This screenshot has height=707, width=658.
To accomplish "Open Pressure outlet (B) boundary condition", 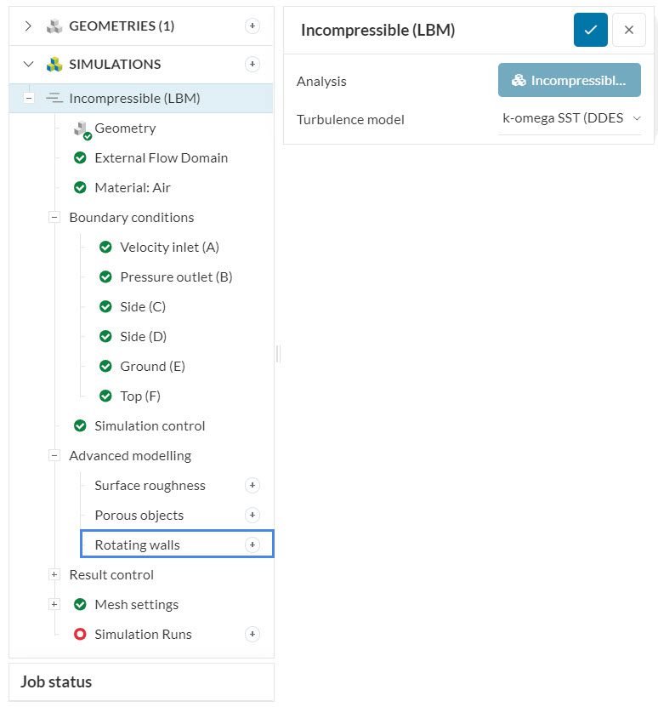I will click(176, 277).
